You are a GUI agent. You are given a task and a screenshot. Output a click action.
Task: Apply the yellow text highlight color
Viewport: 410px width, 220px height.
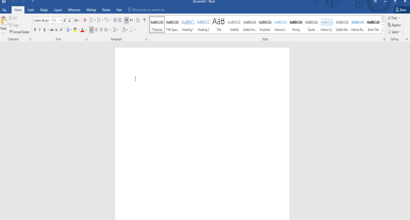[75, 30]
